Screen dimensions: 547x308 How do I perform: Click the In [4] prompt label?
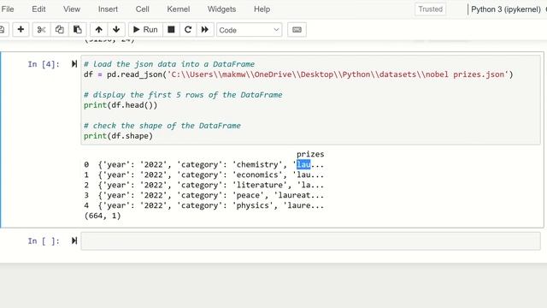point(44,64)
